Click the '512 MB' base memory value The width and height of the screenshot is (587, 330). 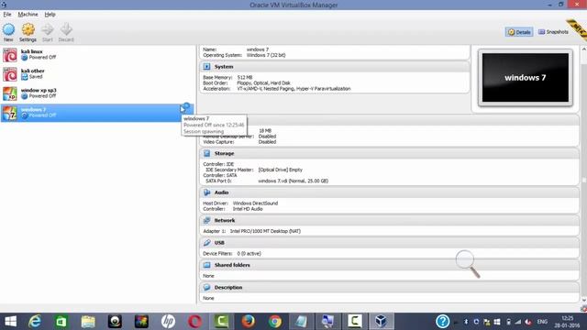[245, 77]
